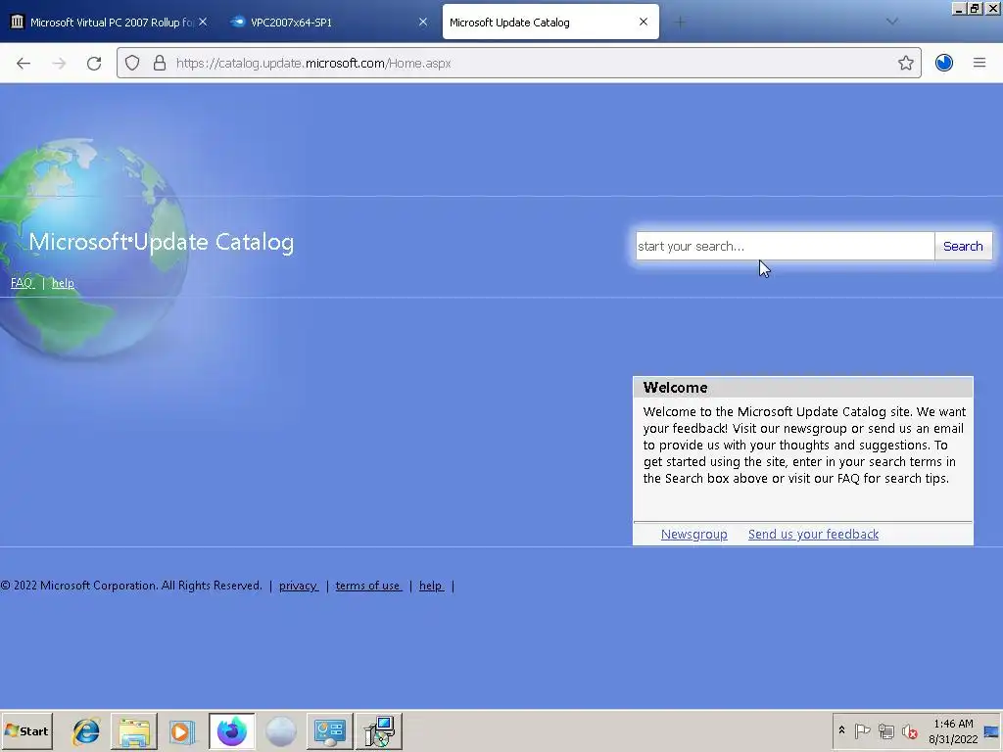Open the Server Manager taskbar icon

coord(329,730)
